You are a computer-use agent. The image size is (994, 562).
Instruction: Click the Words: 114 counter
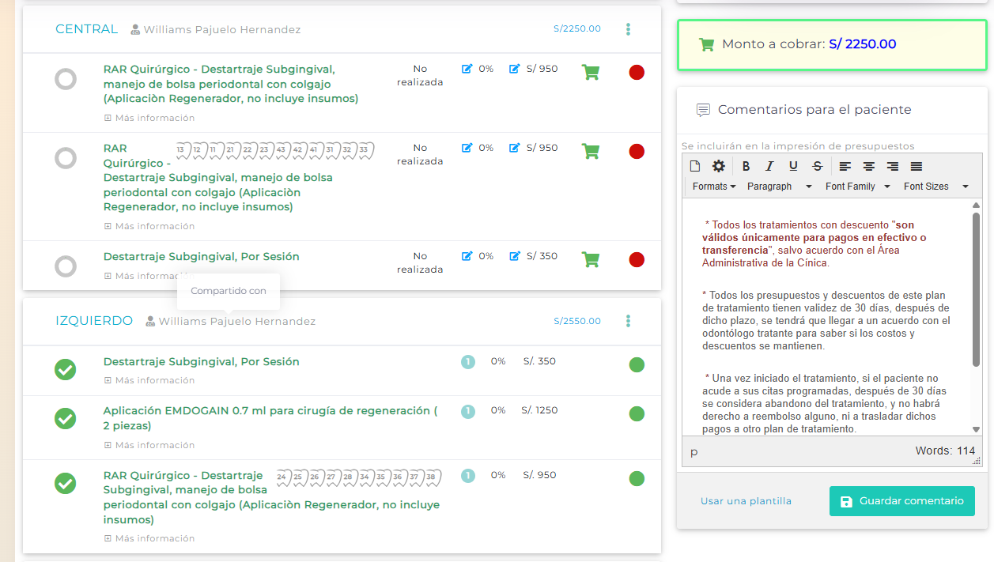[945, 451]
